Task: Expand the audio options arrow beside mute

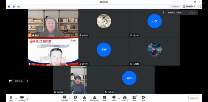Action: (x=16, y=98)
